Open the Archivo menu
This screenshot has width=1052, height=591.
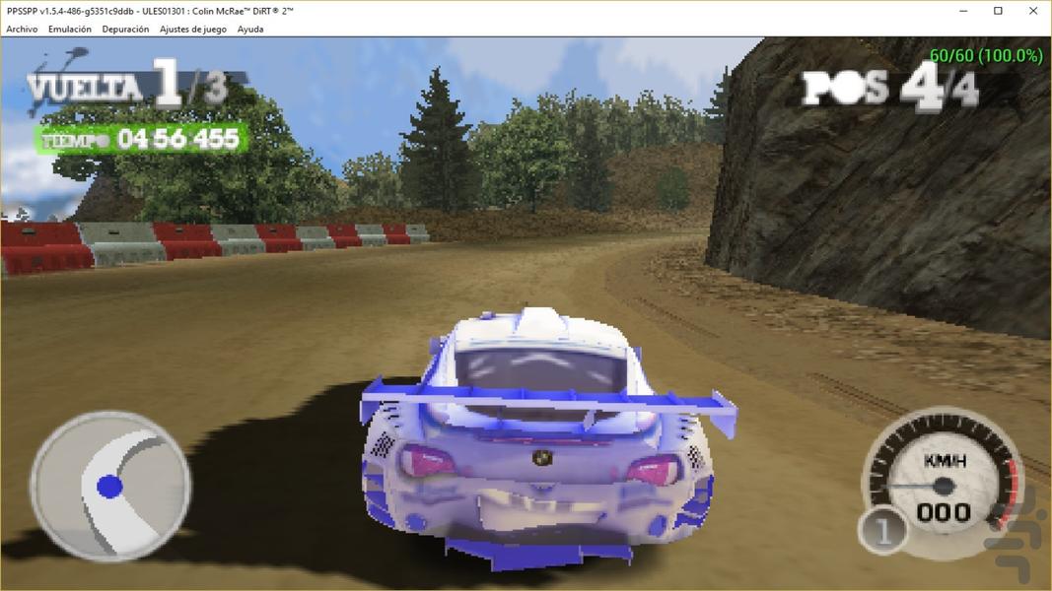click(x=22, y=29)
